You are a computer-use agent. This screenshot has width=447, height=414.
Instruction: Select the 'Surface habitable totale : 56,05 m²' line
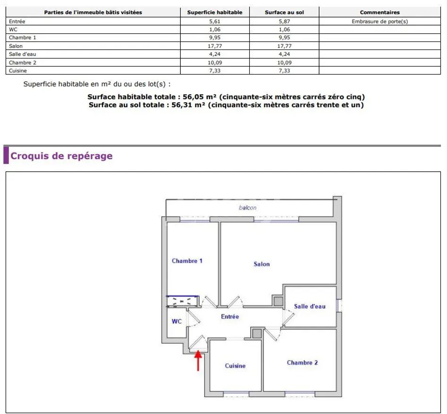click(x=226, y=97)
